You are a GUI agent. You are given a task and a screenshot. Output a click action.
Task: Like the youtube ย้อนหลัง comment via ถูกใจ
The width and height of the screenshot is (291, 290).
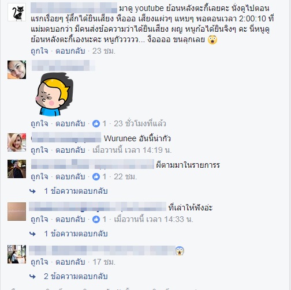coord(39,51)
